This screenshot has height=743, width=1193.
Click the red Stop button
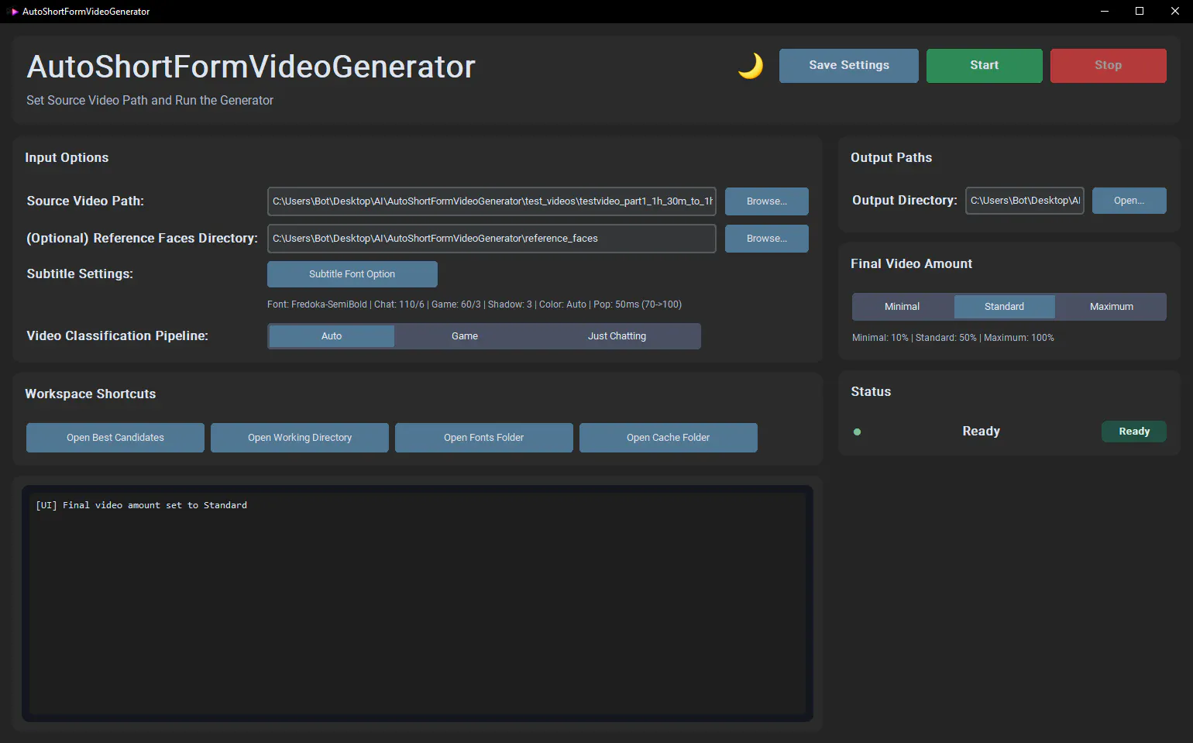point(1109,65)
